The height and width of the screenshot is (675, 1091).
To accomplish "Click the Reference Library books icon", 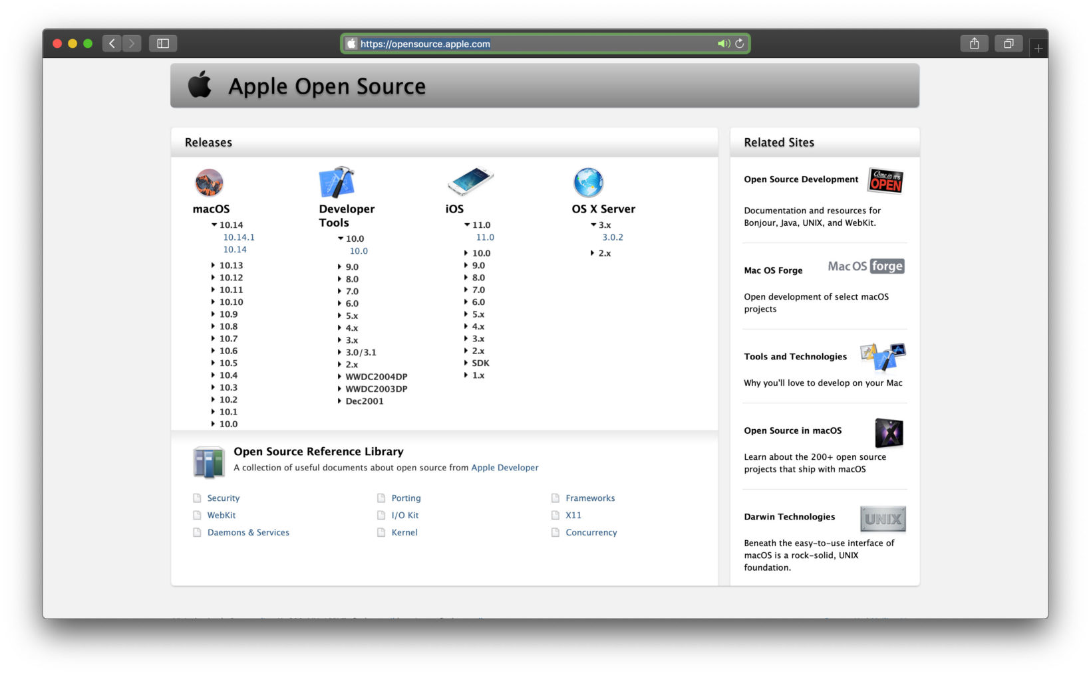I will pyautogui.click(x=209, y=462).
